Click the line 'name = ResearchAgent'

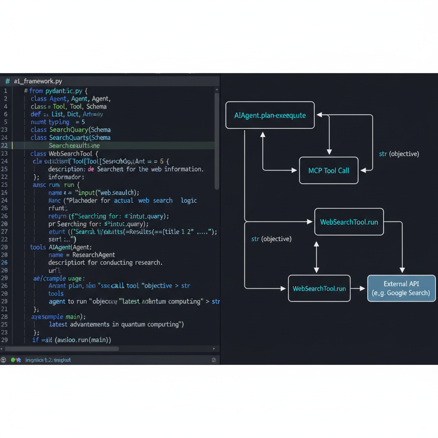pyautogui.click(x=82, y=255)
